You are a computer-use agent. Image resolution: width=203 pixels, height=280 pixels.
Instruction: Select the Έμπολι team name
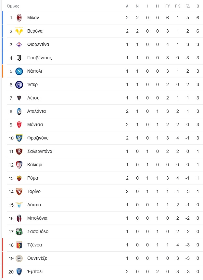point(35,272)
